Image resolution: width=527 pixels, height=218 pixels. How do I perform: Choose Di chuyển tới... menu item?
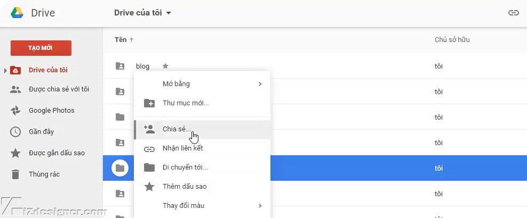click(185, 167)
